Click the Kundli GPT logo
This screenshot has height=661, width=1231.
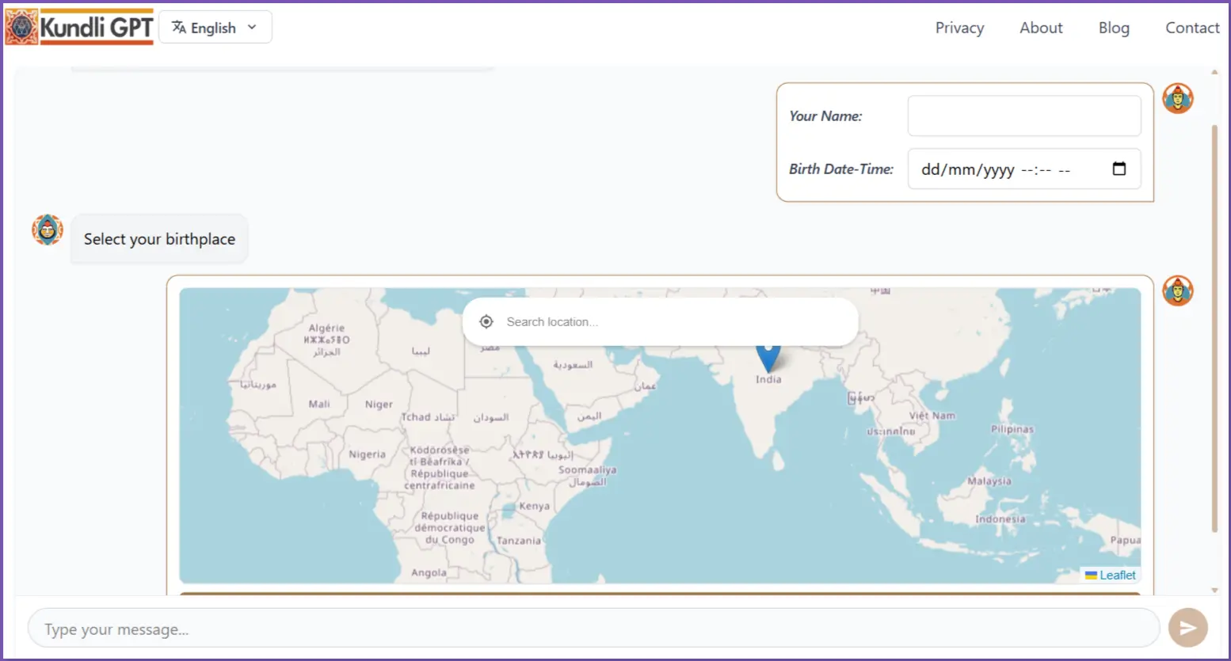79,27
